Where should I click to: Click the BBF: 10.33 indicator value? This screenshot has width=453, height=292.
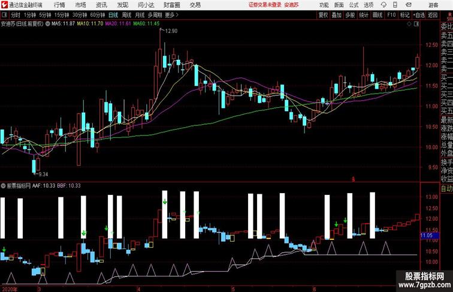click(69, 186)
